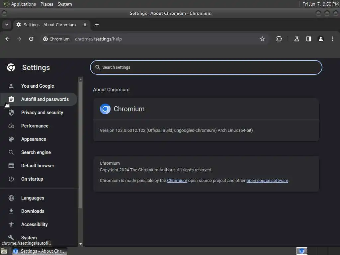Viewport: 340px width, 255px height.
Task: Open the open source software link
Action: point(267,181)
